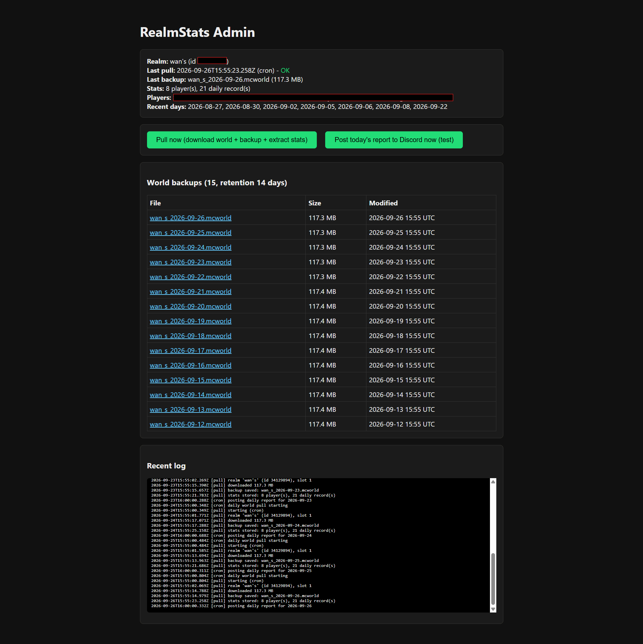Click the log scrollbar up arrow
This screenshot has height=644, width=643.
pos(493,481)
